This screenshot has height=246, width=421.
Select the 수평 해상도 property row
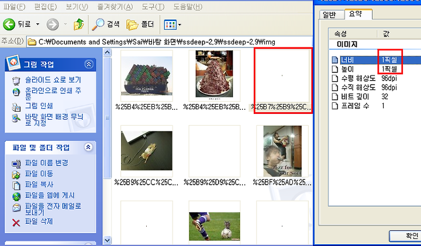point(376,78)
